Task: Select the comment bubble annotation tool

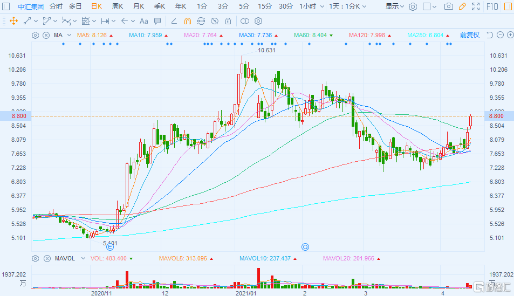Action: 157,21
